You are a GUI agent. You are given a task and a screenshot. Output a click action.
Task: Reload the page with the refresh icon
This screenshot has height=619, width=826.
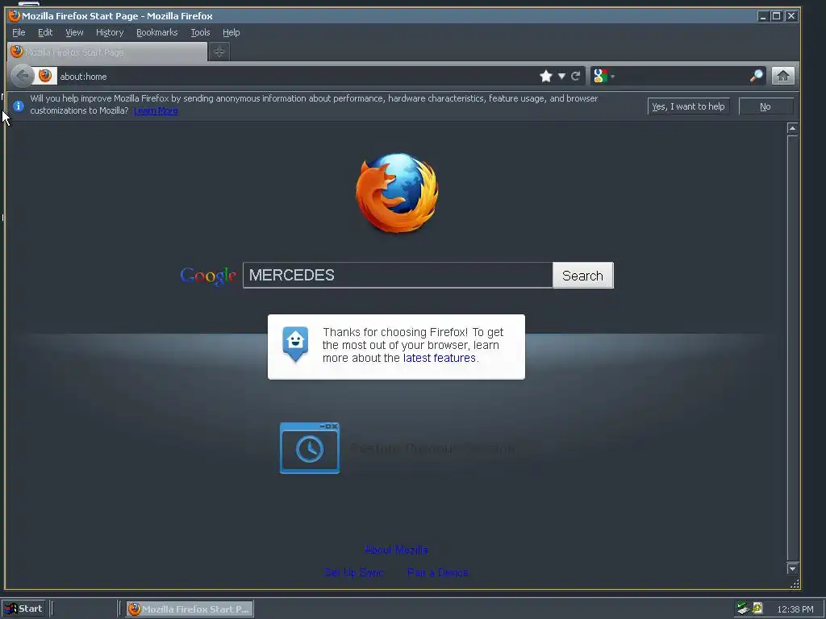click(576, 77)
